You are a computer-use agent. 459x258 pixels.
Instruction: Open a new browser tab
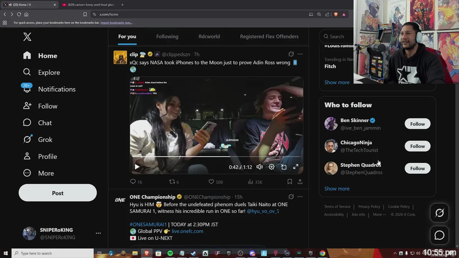122,5
